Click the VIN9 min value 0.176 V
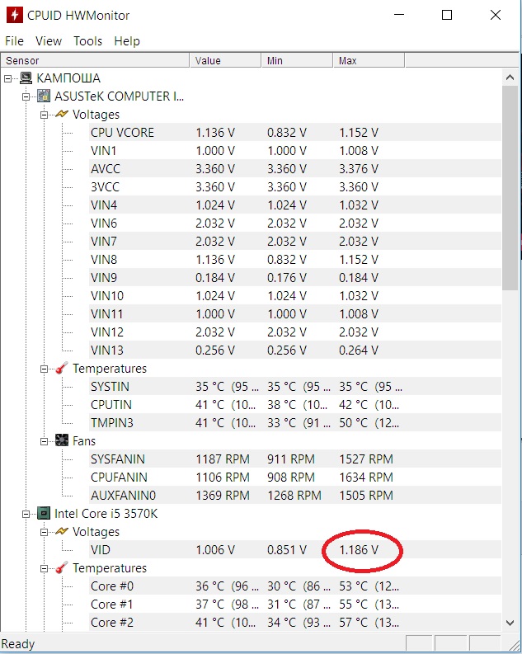This screenshot has width=522, height=654. click(x=287, y=277)
